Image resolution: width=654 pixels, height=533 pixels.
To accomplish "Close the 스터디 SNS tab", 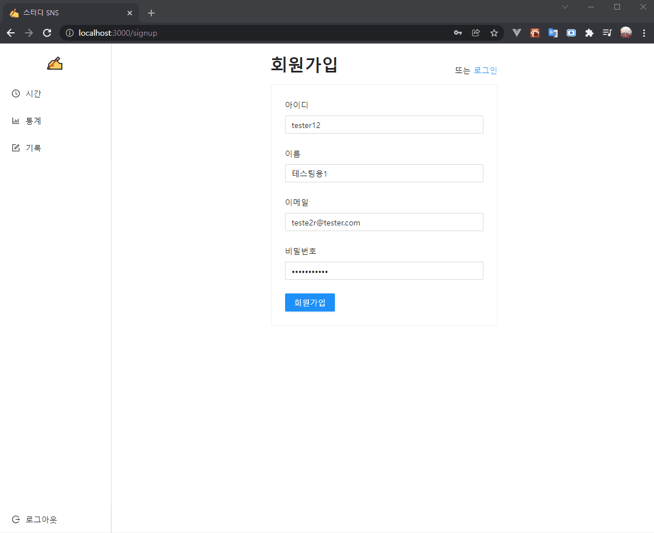I will point(130,13).
